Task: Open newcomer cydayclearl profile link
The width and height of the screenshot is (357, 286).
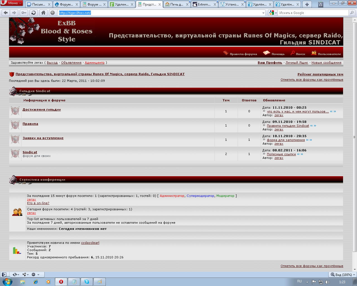Action: point(90,243)
